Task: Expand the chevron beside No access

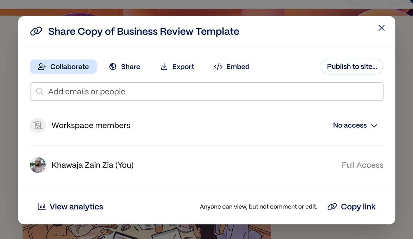Action: 374,126
